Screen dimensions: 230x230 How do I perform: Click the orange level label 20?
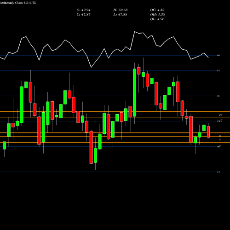(220, 115)
